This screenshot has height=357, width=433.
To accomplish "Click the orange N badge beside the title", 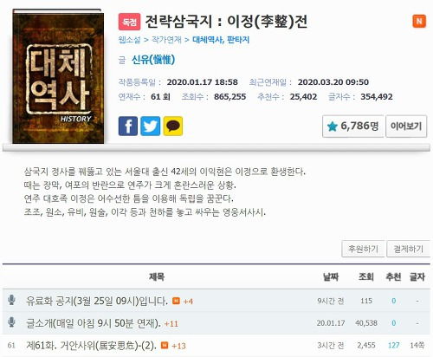I will [419, 21].
